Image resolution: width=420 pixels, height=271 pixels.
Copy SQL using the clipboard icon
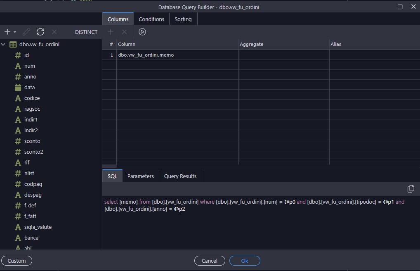click(411, 189)
